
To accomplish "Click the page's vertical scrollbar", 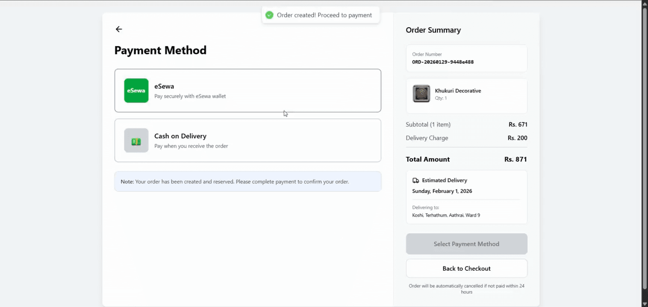I will coord(645,149).
